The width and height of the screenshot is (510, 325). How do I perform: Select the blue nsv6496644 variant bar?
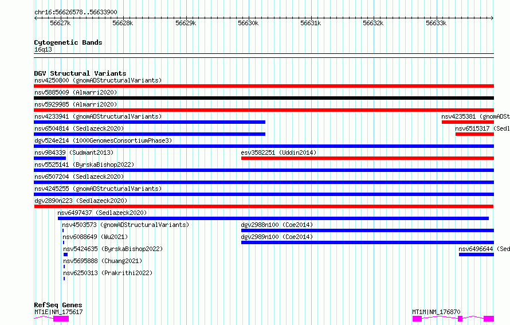[477, 254]
